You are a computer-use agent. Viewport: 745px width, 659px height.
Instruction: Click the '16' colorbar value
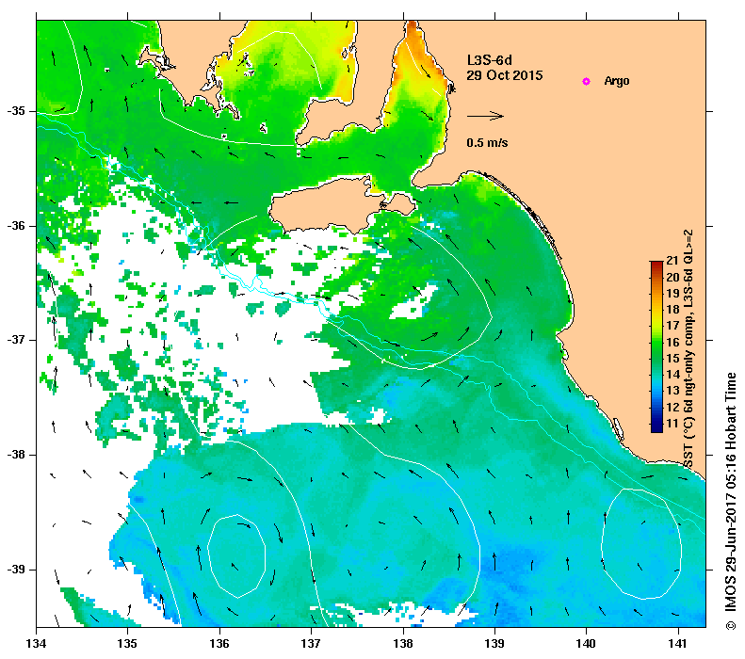click(672, 342)
